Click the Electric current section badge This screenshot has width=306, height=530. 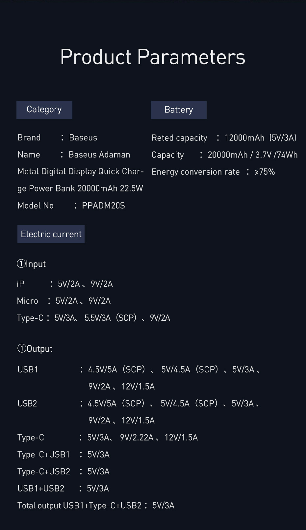coord(51,234)
